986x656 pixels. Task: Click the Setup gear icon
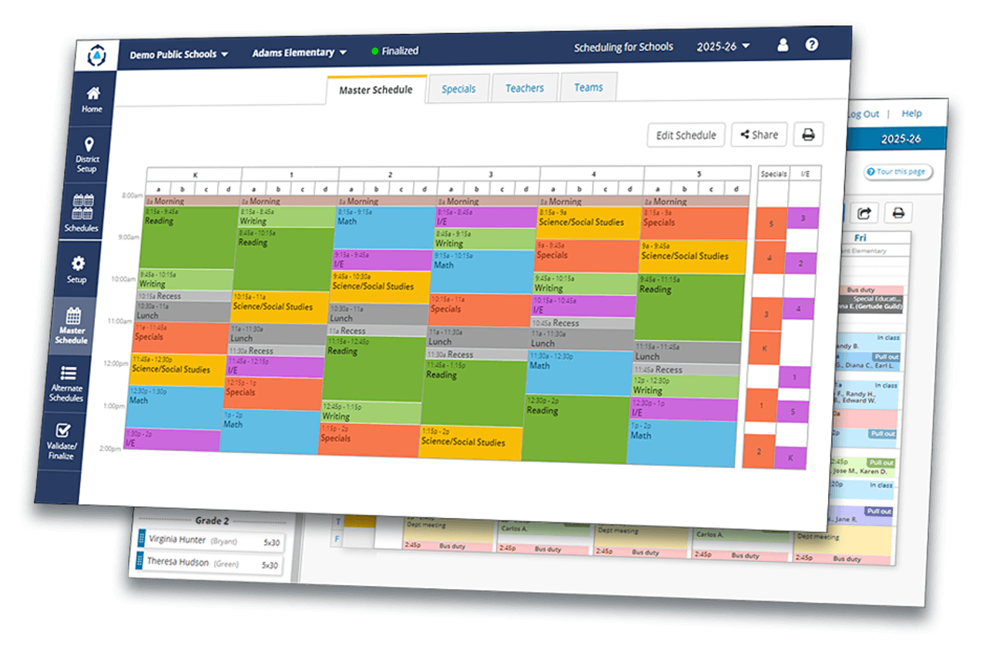pos(77,264)
